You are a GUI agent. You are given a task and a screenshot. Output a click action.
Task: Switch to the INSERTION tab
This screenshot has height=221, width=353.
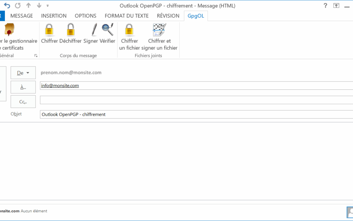(54, 16)
